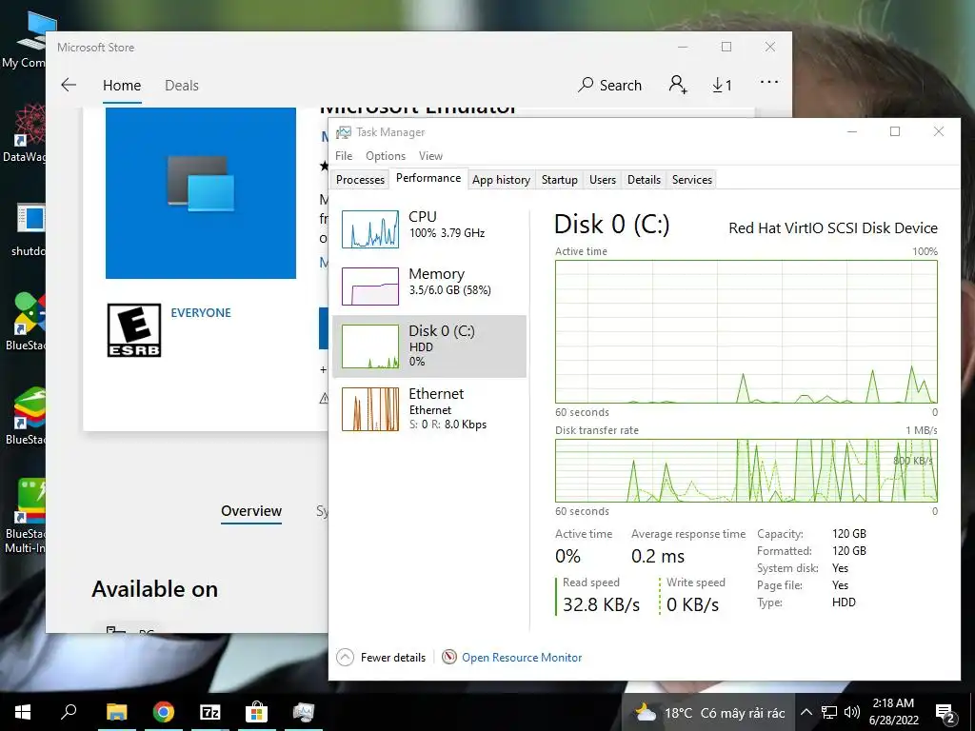Open the taskbar search icon
Image resolution: width=975 pixels, height=731 pixels.
pos(69,712)
